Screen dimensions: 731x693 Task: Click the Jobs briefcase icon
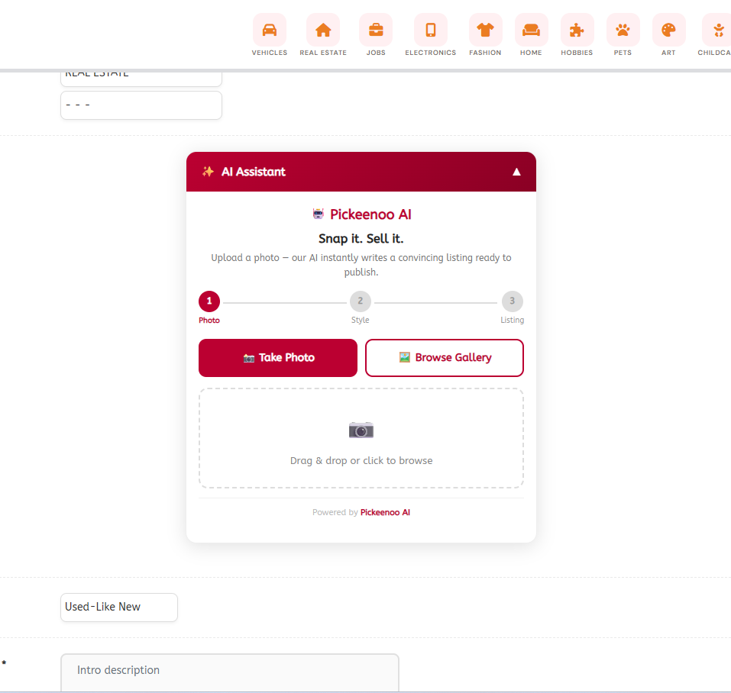click(376, 30)
